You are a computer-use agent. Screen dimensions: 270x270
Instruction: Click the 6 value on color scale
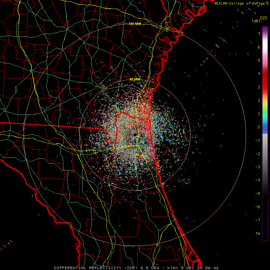pyautogui.click(x=259, y=47)
